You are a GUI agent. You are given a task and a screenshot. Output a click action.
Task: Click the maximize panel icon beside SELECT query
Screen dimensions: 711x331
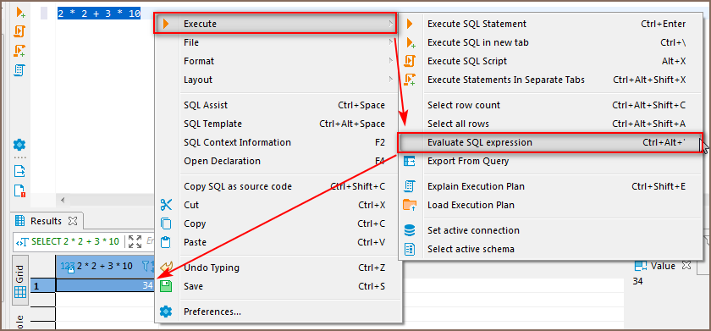point(135,241)
